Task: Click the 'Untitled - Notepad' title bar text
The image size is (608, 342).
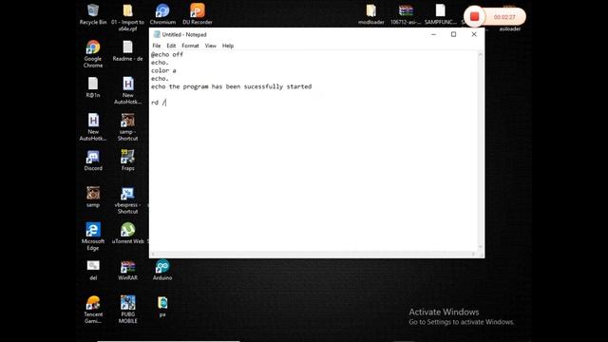Action: pos(184,34)
